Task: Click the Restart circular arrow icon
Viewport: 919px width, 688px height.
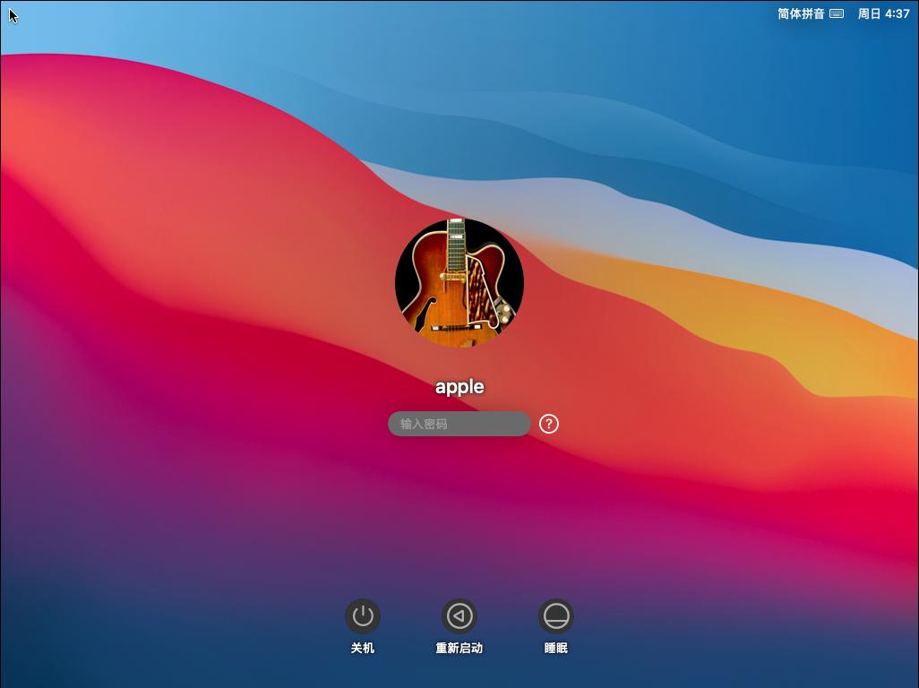Action: pyautogui.click(x=459, y=615)
